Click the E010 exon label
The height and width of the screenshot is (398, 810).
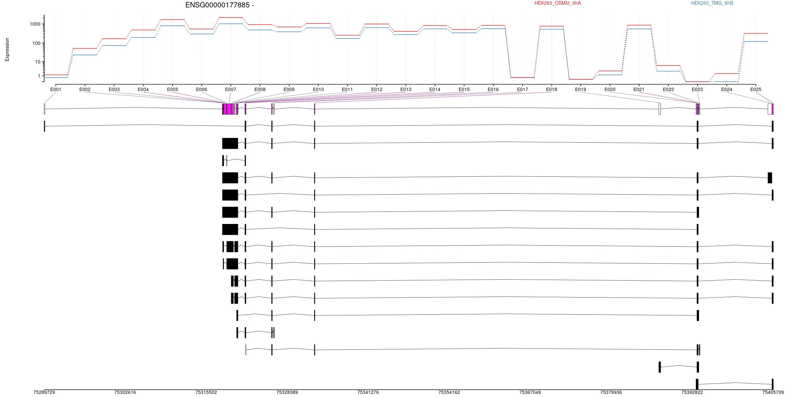coord(318,90)
